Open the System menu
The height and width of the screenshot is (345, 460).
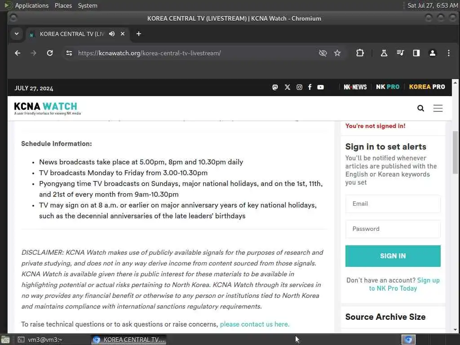point(88,5)
